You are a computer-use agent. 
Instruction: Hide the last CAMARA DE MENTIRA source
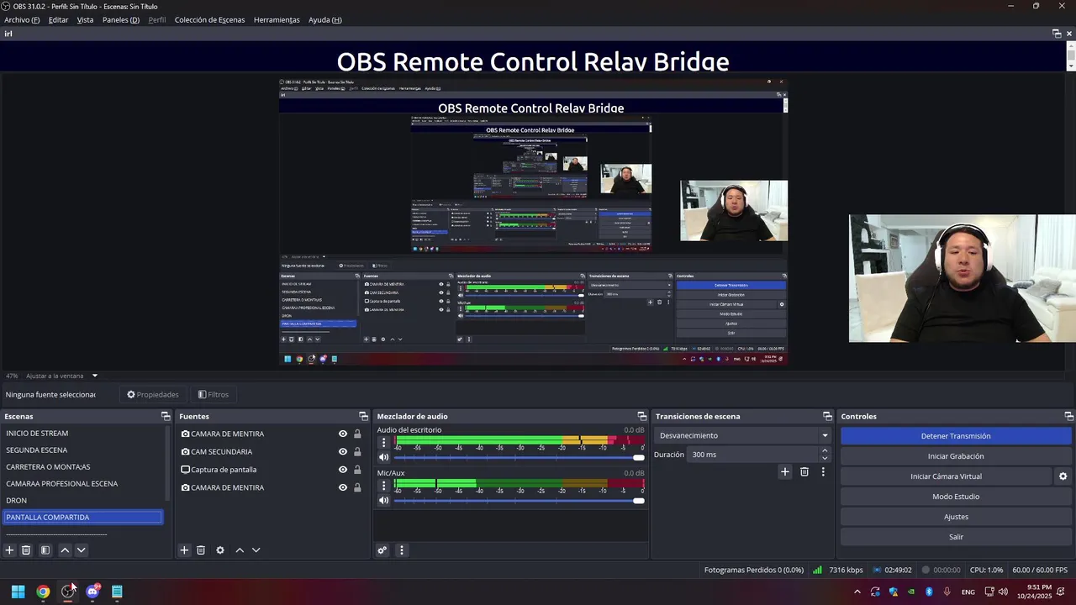(x=343, y=487)
